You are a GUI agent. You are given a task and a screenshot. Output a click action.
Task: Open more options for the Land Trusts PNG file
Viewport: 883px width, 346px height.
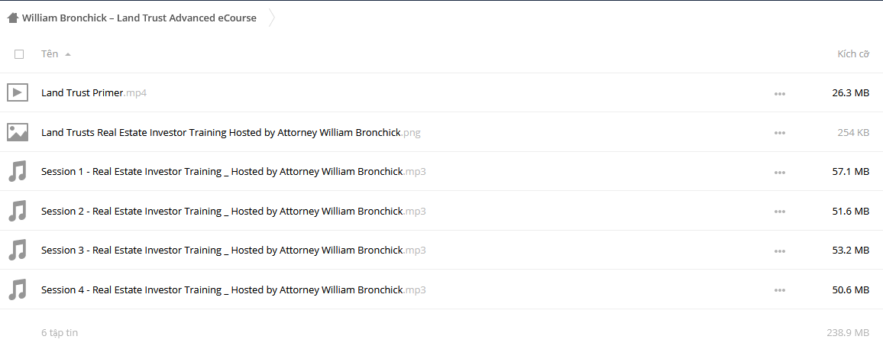779,133
